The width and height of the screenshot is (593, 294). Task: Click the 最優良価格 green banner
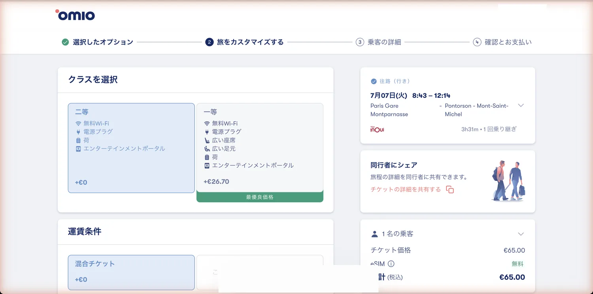tap(260, 197)
